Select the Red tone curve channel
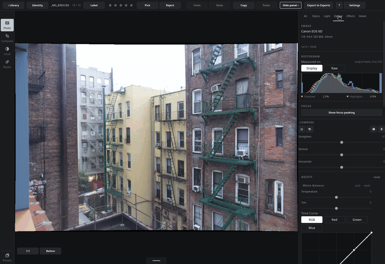Viewport: 385px width, 264px height. tap(334, 220)
